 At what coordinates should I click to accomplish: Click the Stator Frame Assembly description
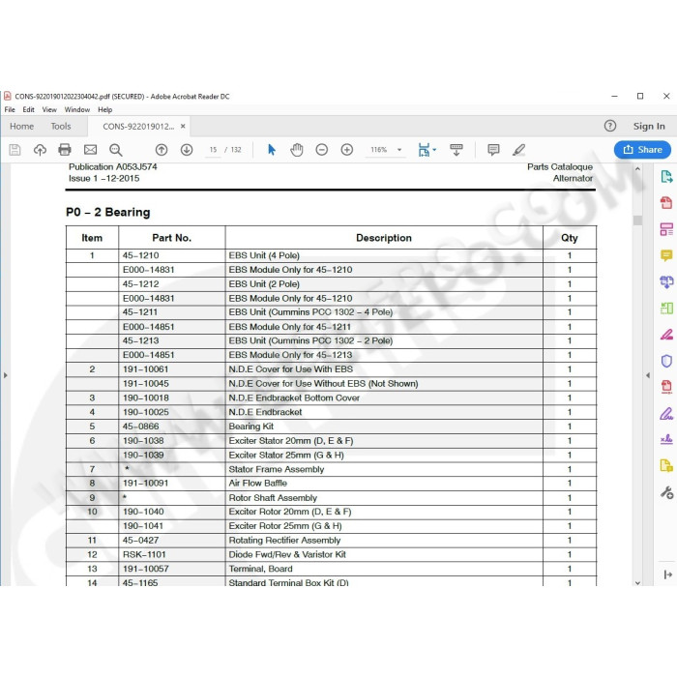[277, 469]
